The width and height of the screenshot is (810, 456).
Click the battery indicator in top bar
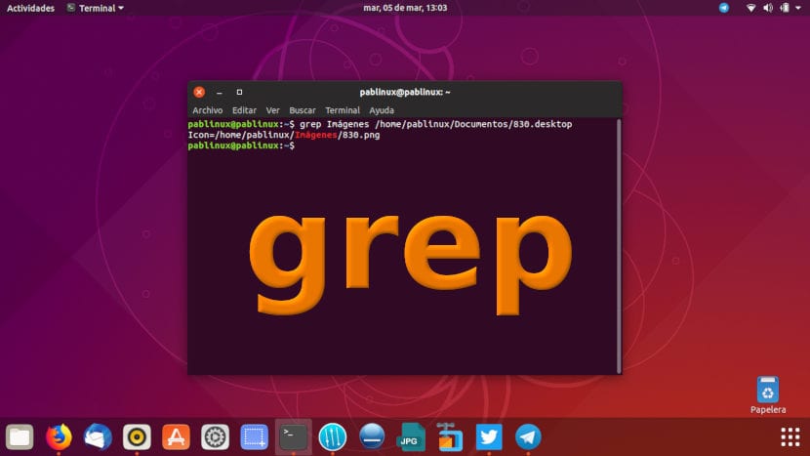click(x=785, y=8)
